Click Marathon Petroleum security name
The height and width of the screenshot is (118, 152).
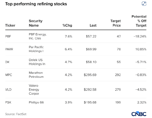[x=36, y=75]
